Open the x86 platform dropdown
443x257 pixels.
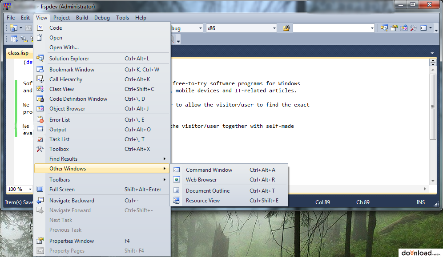(274, 28)
